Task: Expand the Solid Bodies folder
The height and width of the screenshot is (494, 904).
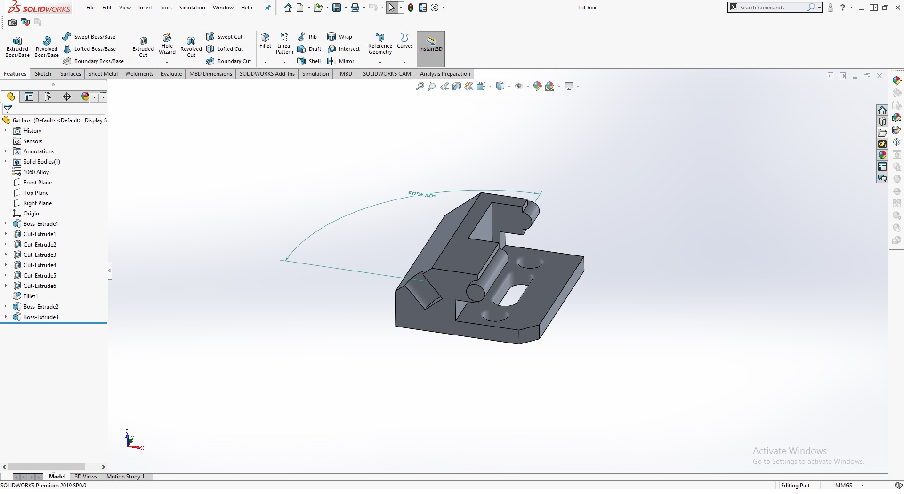Action: (x=6, y=161)
